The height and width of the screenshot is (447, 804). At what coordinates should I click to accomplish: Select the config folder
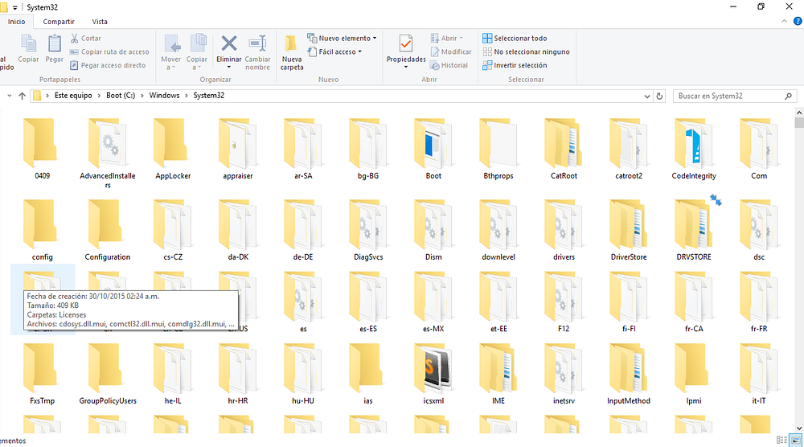point(42,230)
